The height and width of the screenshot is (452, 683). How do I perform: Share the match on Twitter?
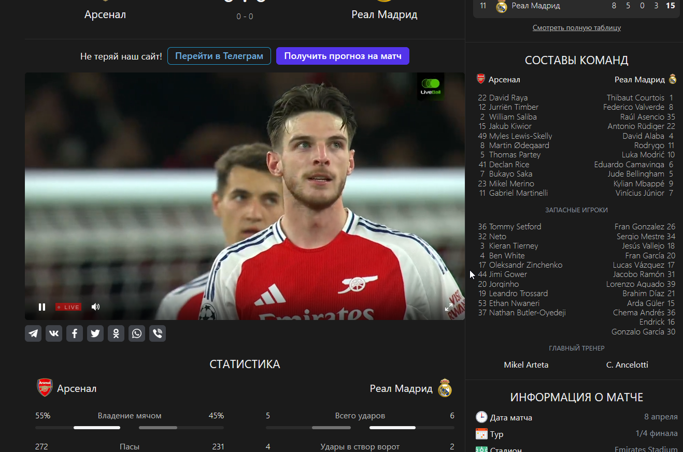tap(95, 333)
